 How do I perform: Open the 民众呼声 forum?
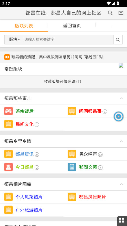88,154
